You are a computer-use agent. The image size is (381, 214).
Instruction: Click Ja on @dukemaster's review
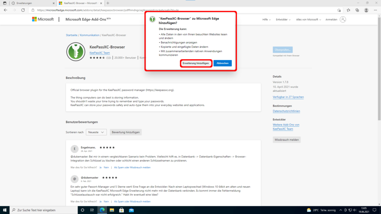(100, 201)
